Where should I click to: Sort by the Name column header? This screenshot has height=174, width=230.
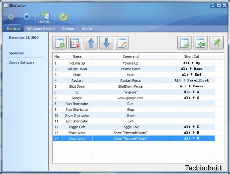pyautogui.click(x=77, y=56)
